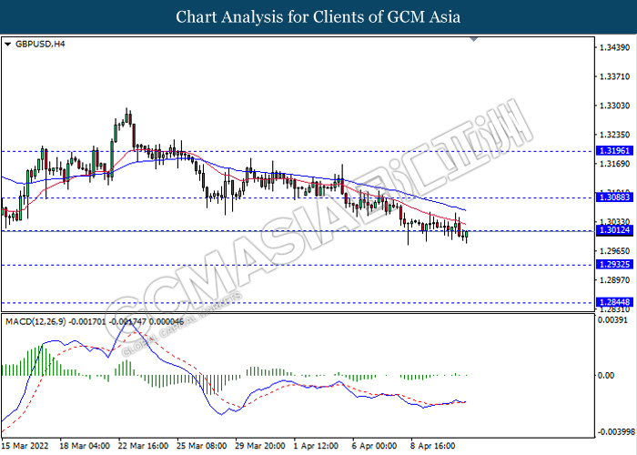Click the 15 Mar 2022 date label
The image size is (637, 455).
[25, 446]
